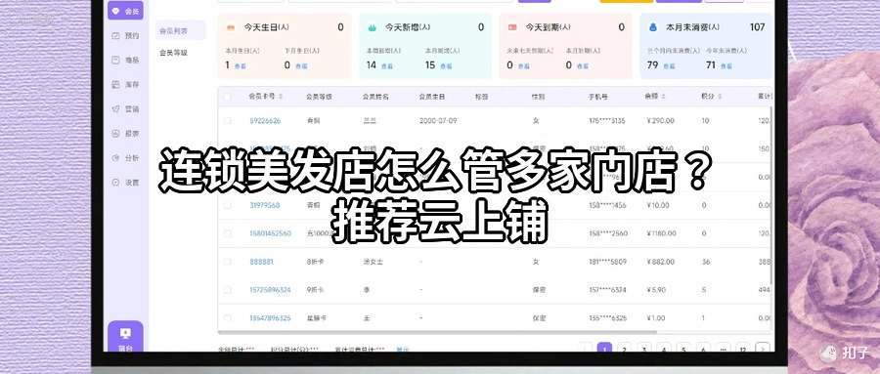Open member card number 31979568

(x=264, y=205)
